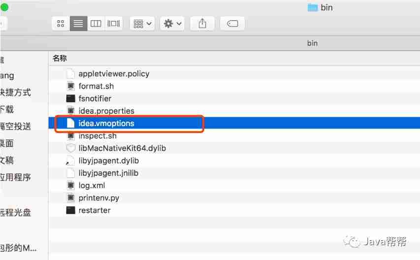
Task: Switch to icon view
Action: (61, 24)
